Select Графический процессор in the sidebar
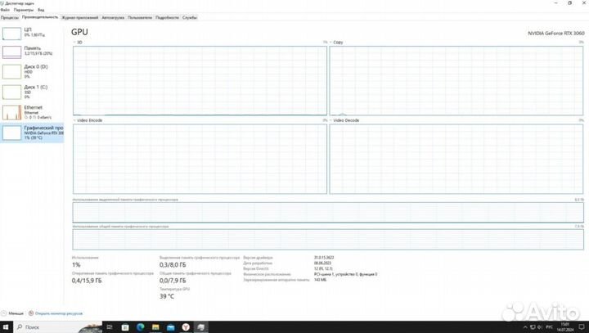The image size is (589, 333). [x=32, y=133]
